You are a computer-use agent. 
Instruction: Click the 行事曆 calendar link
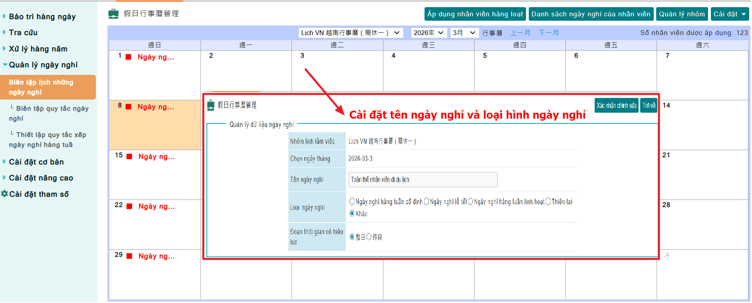click(x=492, y=33)
